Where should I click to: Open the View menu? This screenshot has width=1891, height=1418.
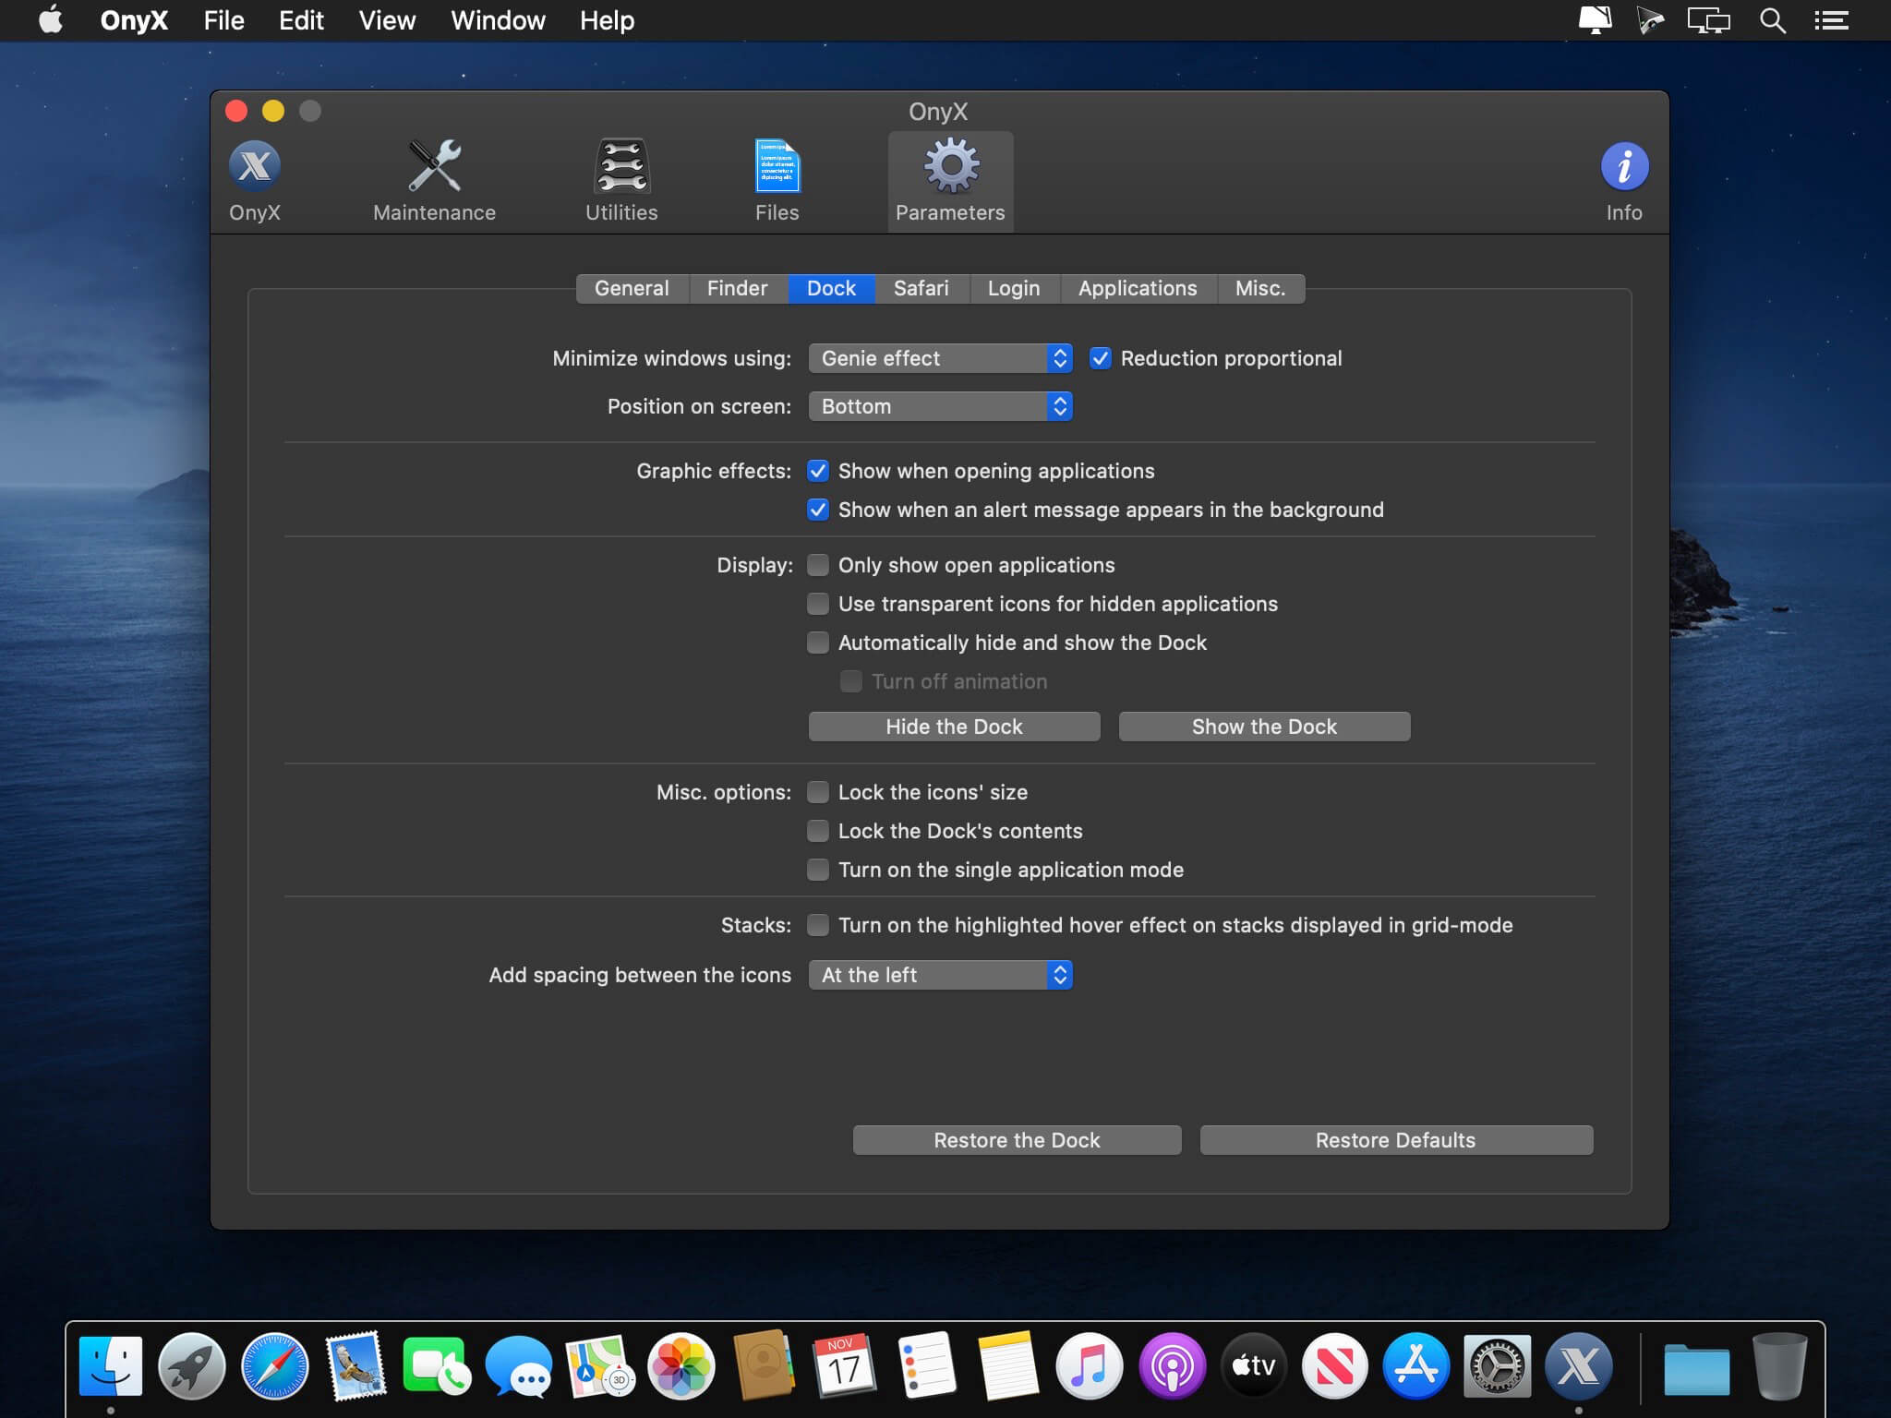point(387,20)
